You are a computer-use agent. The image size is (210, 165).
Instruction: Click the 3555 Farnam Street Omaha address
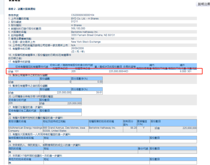pyautogui.click(x=91, y=35)
